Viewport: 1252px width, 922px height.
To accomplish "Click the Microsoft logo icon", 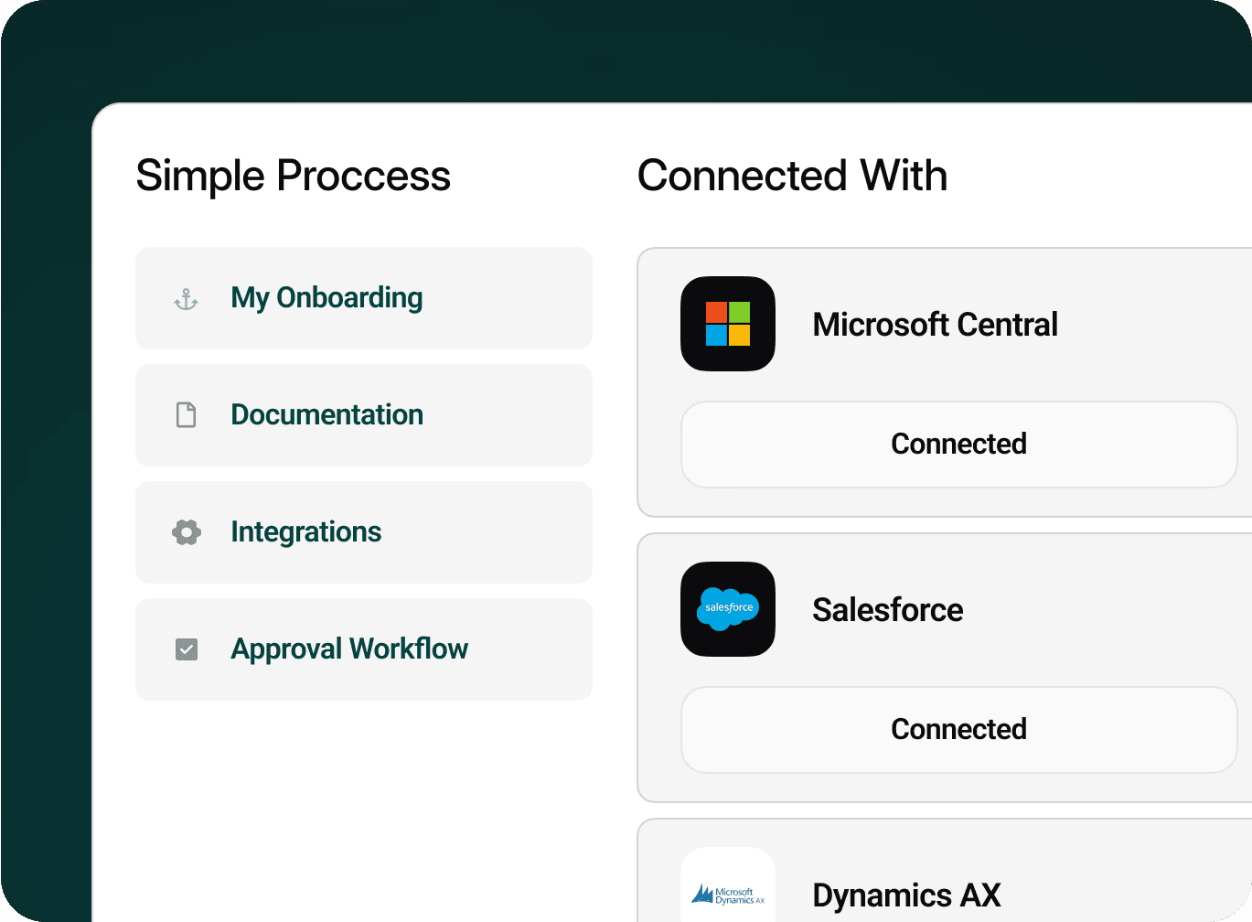I will 728,324.
